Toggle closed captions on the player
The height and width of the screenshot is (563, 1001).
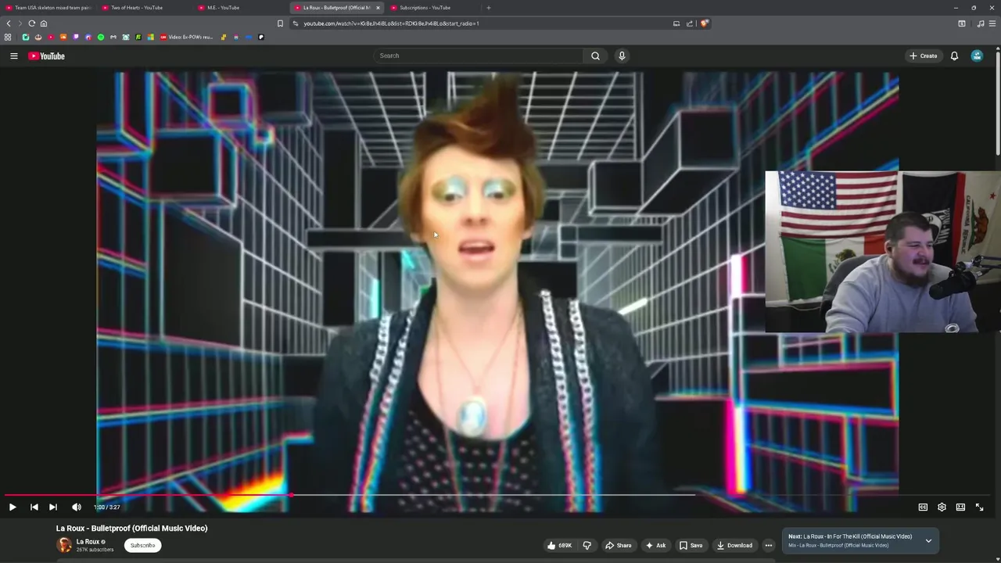coord(923,507)
